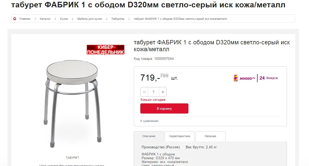Click the quantity input field
The width and height of the screenshot is (309, 166).
tap(153, 92)
